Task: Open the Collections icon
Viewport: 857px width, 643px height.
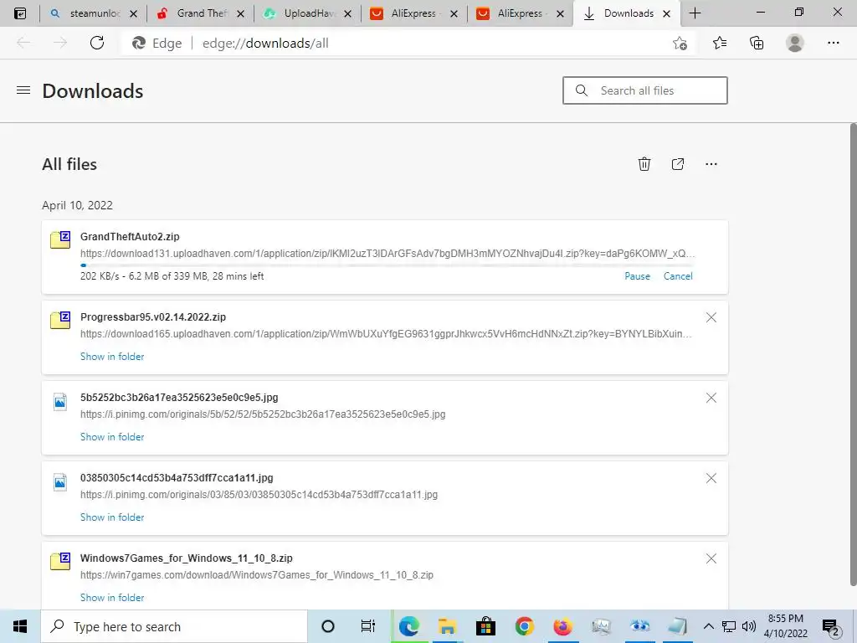Action: pos(757,43)
